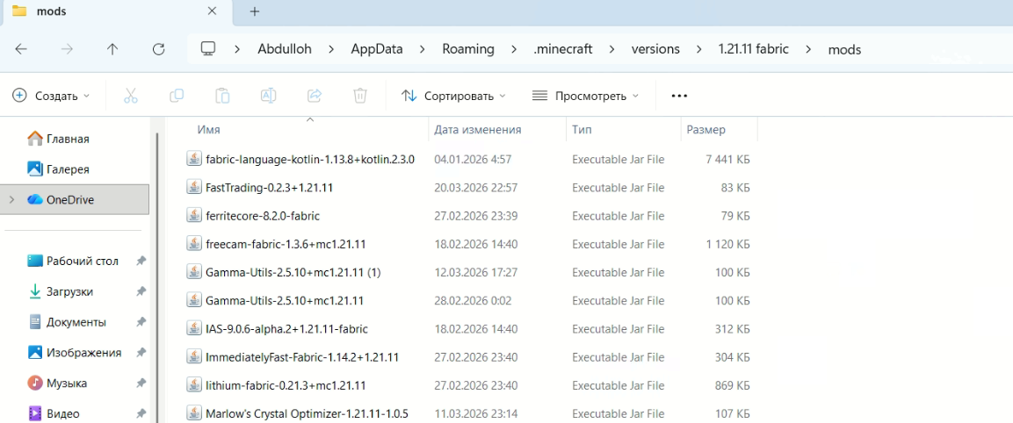Image resolution: width=1013 pixels, height=423 pixels.
Task: Expand the OneDrive tree node chevron
Action: 11,200
